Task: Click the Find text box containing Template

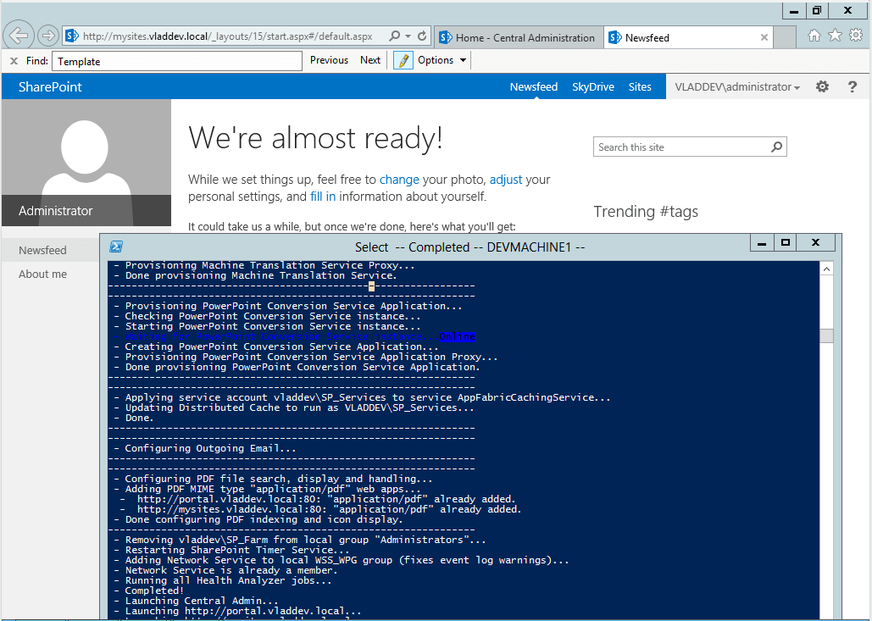Action: [x=177, y=61]
